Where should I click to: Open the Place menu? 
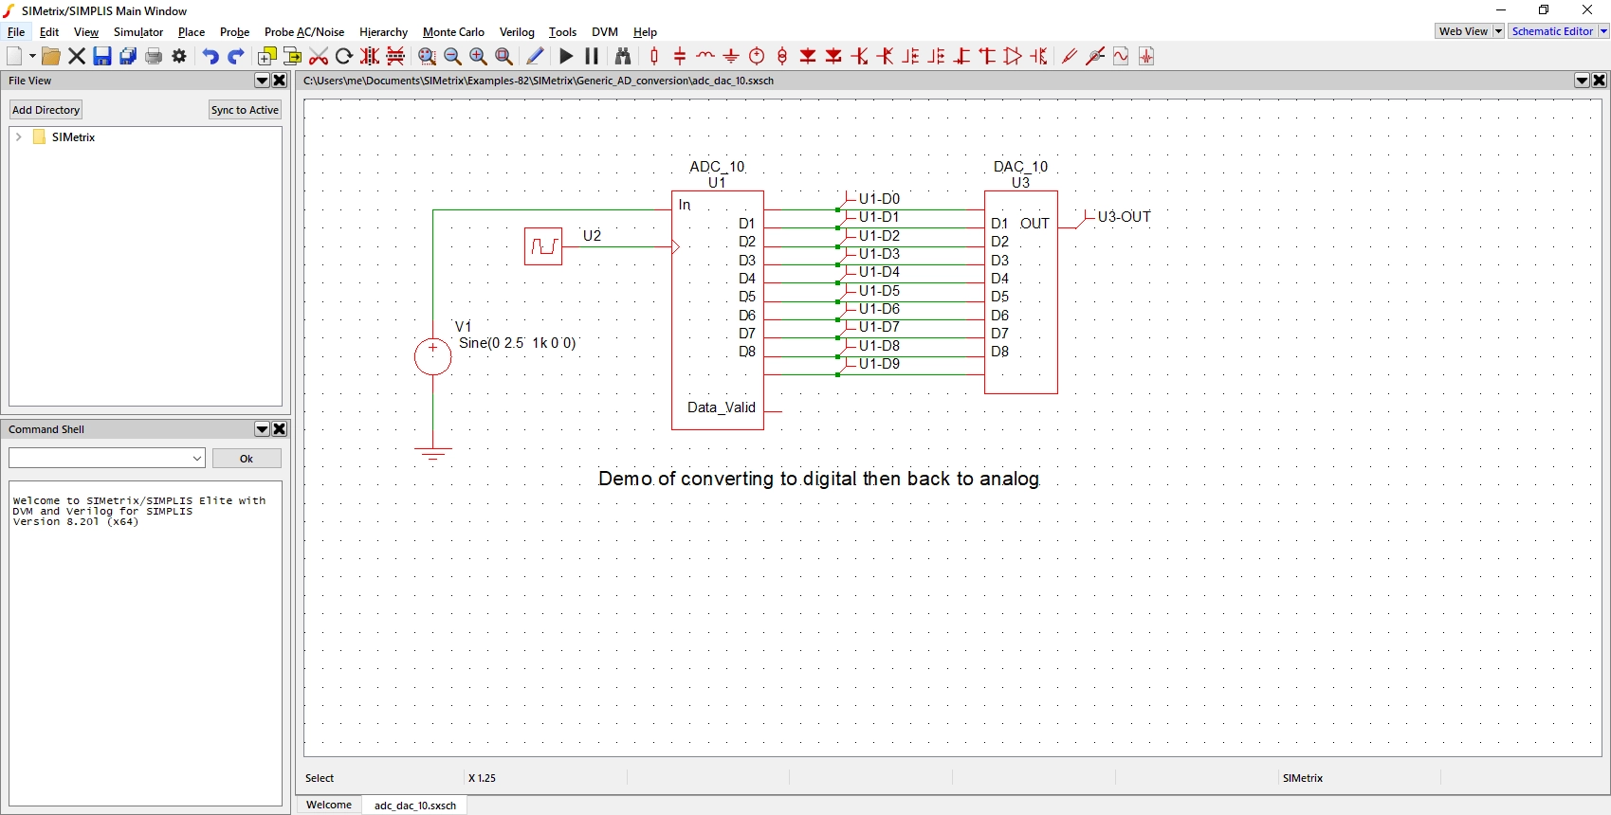pos(192,32)
